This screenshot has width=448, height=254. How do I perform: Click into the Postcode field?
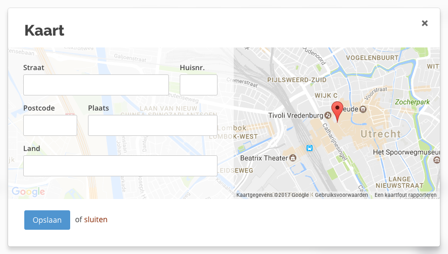50,125
